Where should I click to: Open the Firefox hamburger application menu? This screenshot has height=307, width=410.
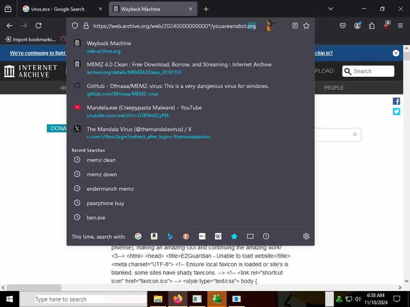coord(400,26)
